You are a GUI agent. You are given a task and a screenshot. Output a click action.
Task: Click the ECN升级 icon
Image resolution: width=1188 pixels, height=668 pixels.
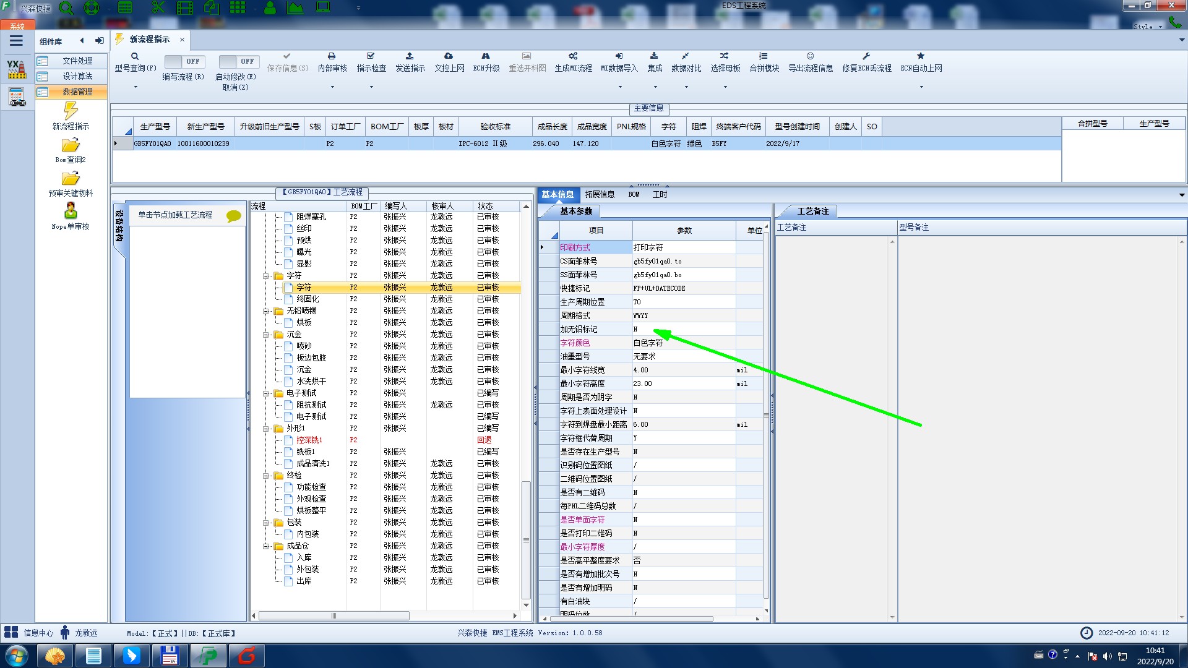pyautogui.click(x=486, y=56)
